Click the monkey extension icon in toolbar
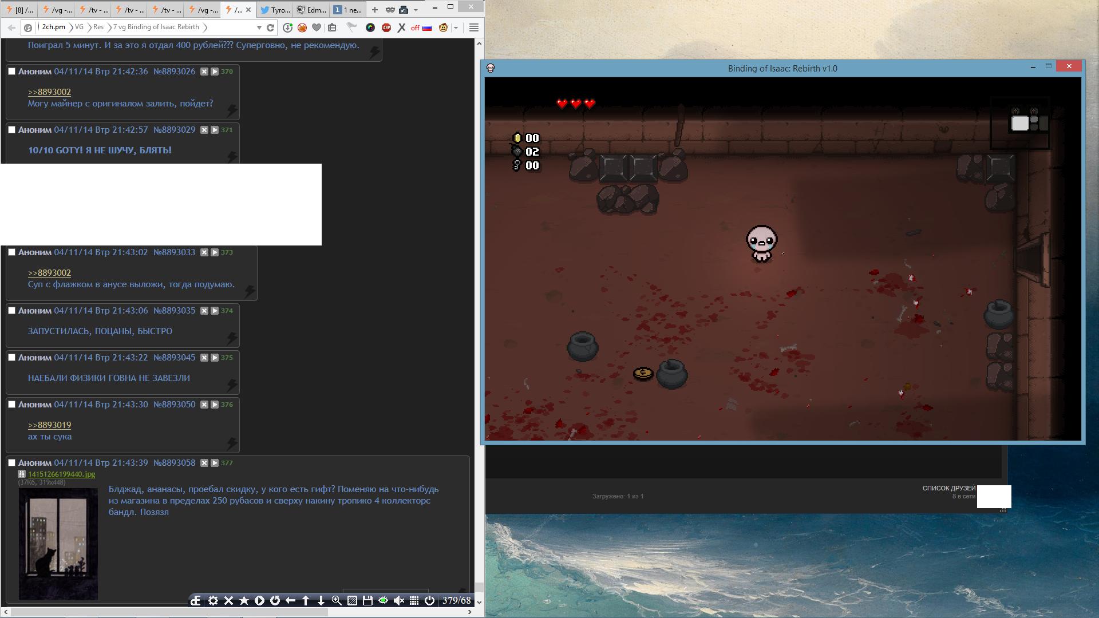Image resolution: width=1099 pixels, height=618 pixels. [x=443, y=27]
